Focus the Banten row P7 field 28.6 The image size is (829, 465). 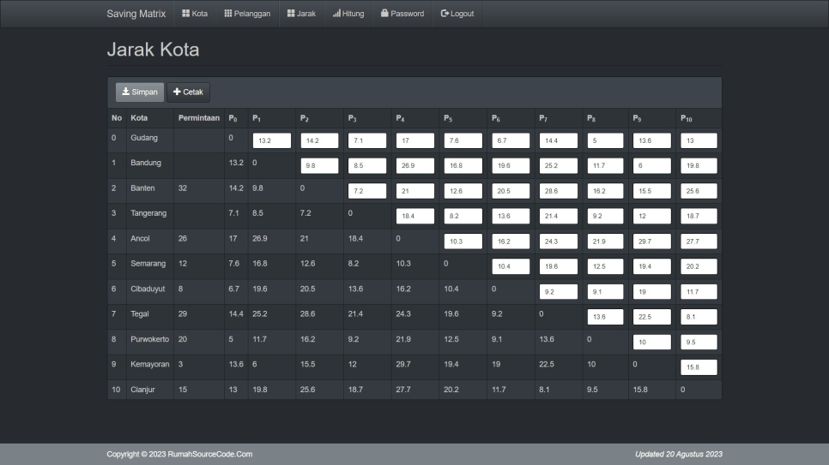tap(558, 191)
